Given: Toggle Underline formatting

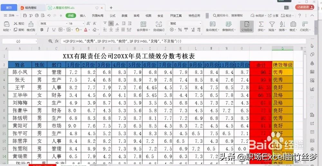Looking at the screenshot, I should coord(54,30).
